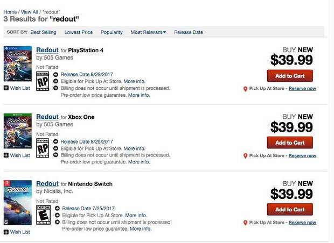Click Reserve now for Xbox One Redout
This screenshot has height=243, width=334.
302,155
